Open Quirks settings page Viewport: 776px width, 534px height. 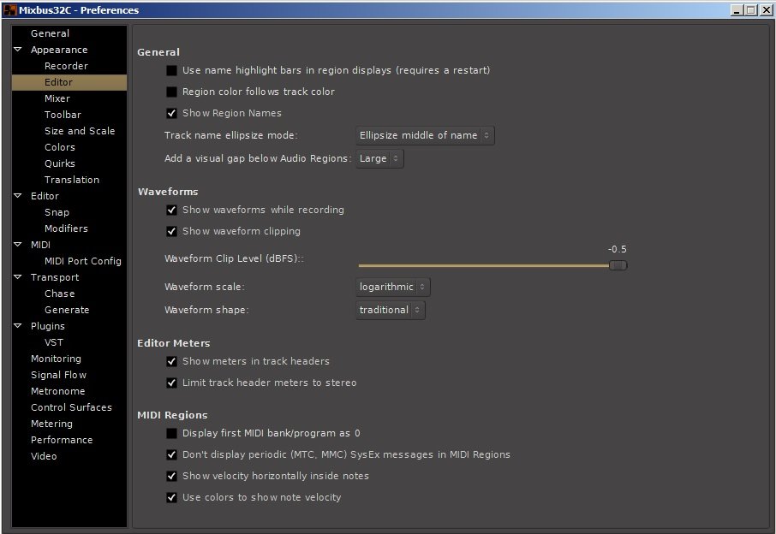click(59, 163)
